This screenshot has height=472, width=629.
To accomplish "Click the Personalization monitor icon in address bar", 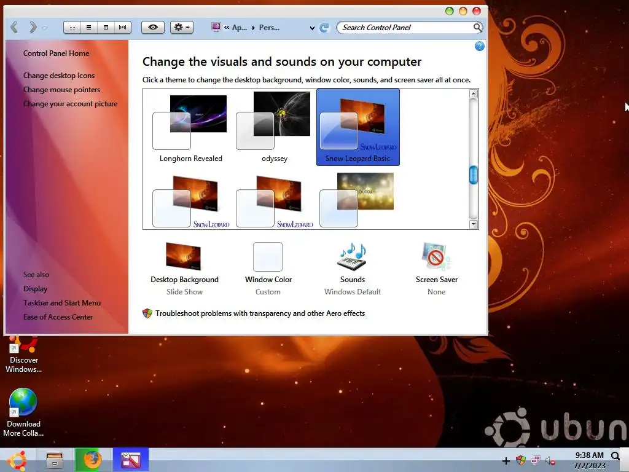I will pyautogui.click(x=216, y=27).
